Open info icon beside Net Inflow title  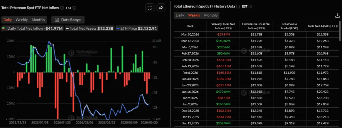coord(62,8)
